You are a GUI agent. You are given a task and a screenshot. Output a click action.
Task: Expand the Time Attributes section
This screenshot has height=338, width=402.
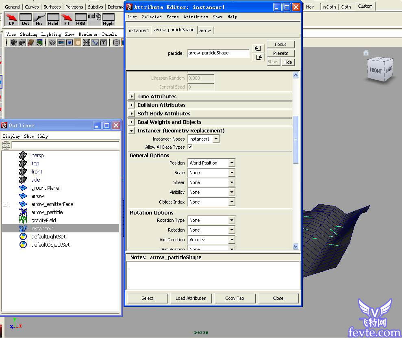(x=132, y=96)
